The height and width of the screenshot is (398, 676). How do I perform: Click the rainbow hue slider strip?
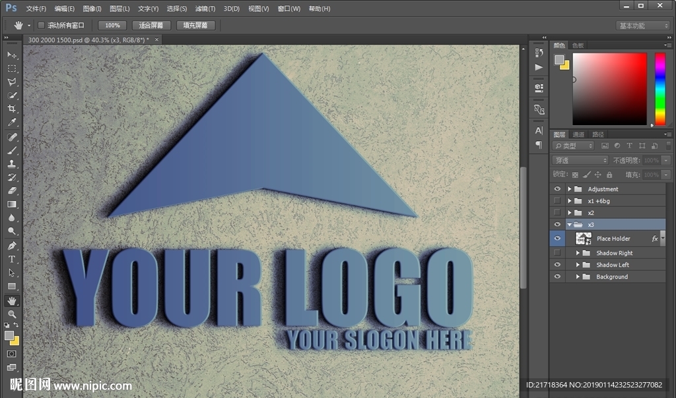tap(659, 88)
